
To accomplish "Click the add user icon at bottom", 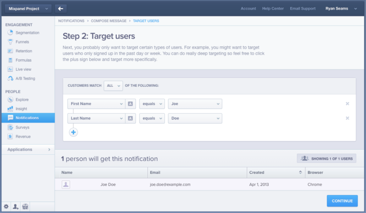I will (x=16, y=206).
